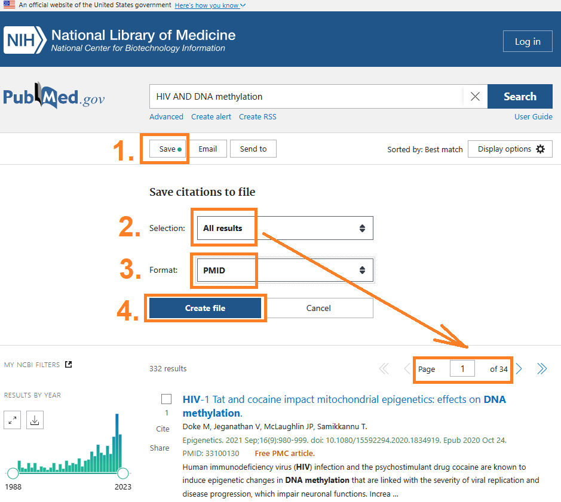561x502 pixels.
Task: Cancel saving citations to file
Action: pos(318,308)
